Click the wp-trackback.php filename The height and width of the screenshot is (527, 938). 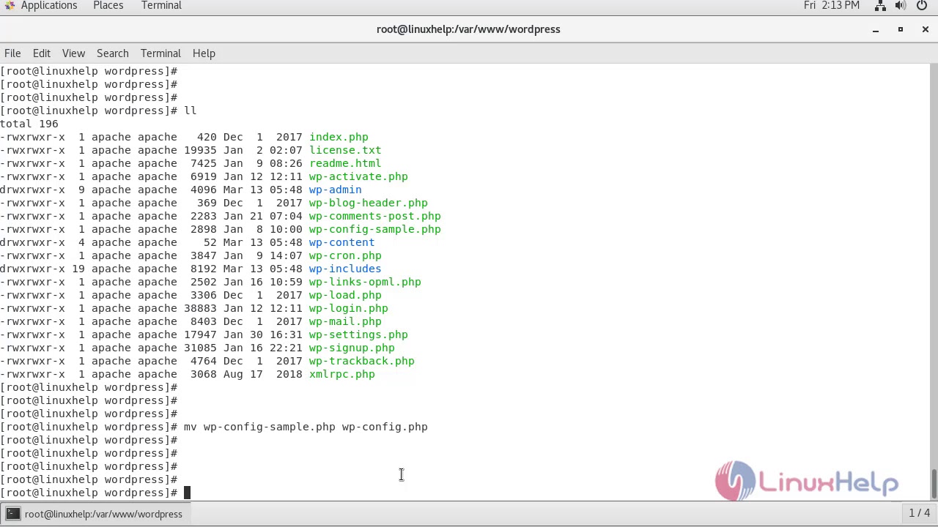(x=361, y=361)
